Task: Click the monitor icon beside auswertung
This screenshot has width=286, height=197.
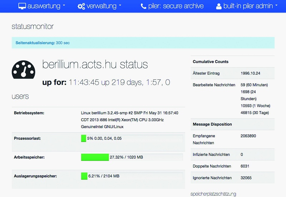Action: click(x=22, y=6)
